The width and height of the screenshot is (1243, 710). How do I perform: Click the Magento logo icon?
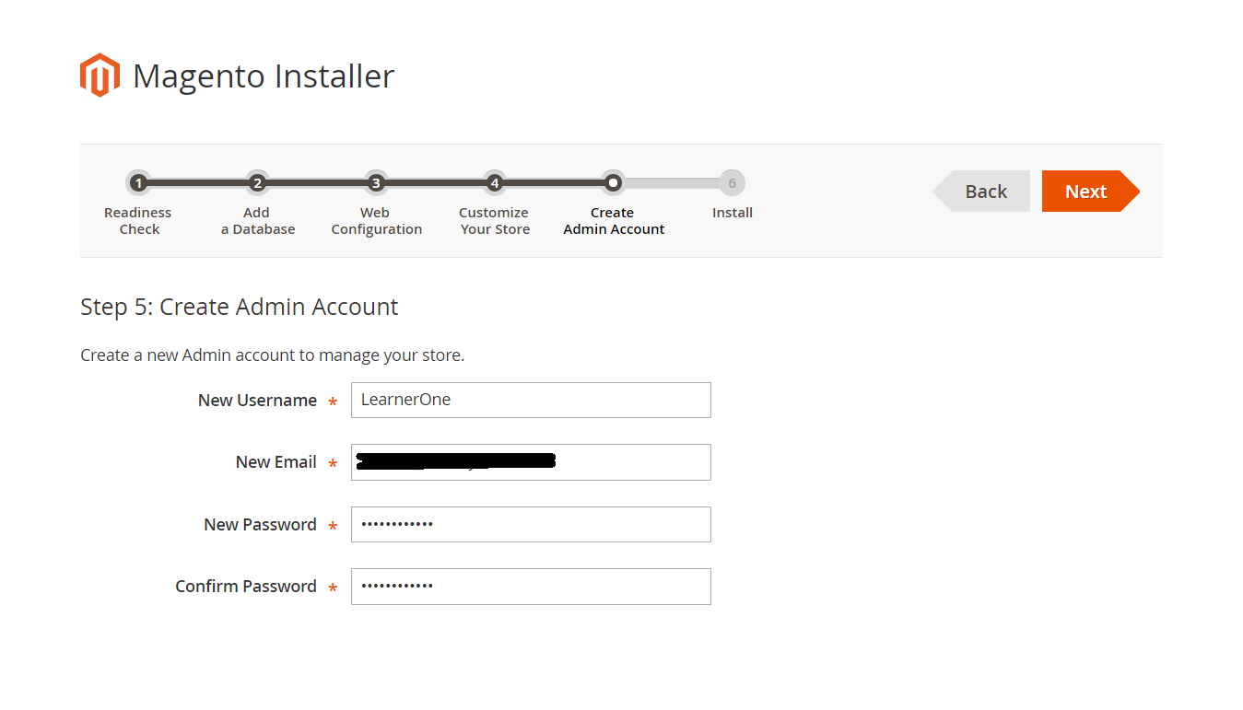pos(100,76)
